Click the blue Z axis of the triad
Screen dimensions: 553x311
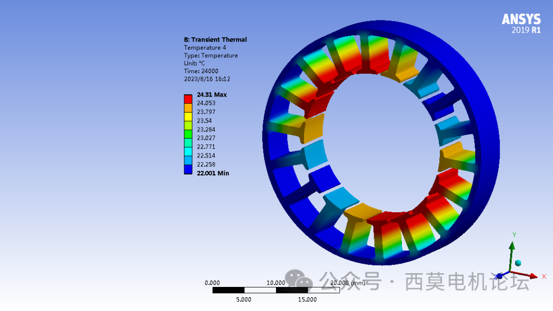pyautogui.click(x=503, y=274)
